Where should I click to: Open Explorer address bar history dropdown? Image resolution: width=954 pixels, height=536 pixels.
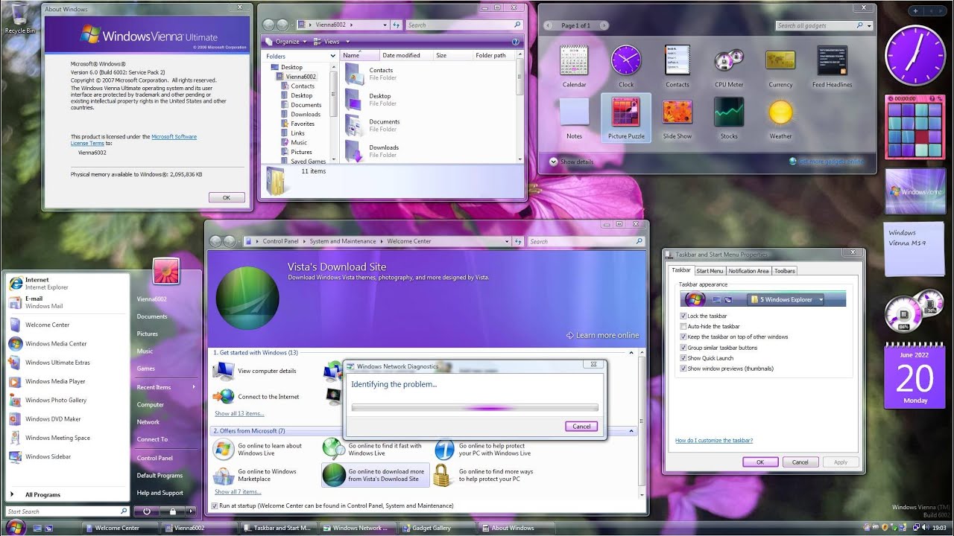click(385, 25)
